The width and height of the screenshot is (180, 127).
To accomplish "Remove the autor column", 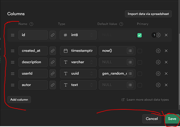I will coord(166,85).
